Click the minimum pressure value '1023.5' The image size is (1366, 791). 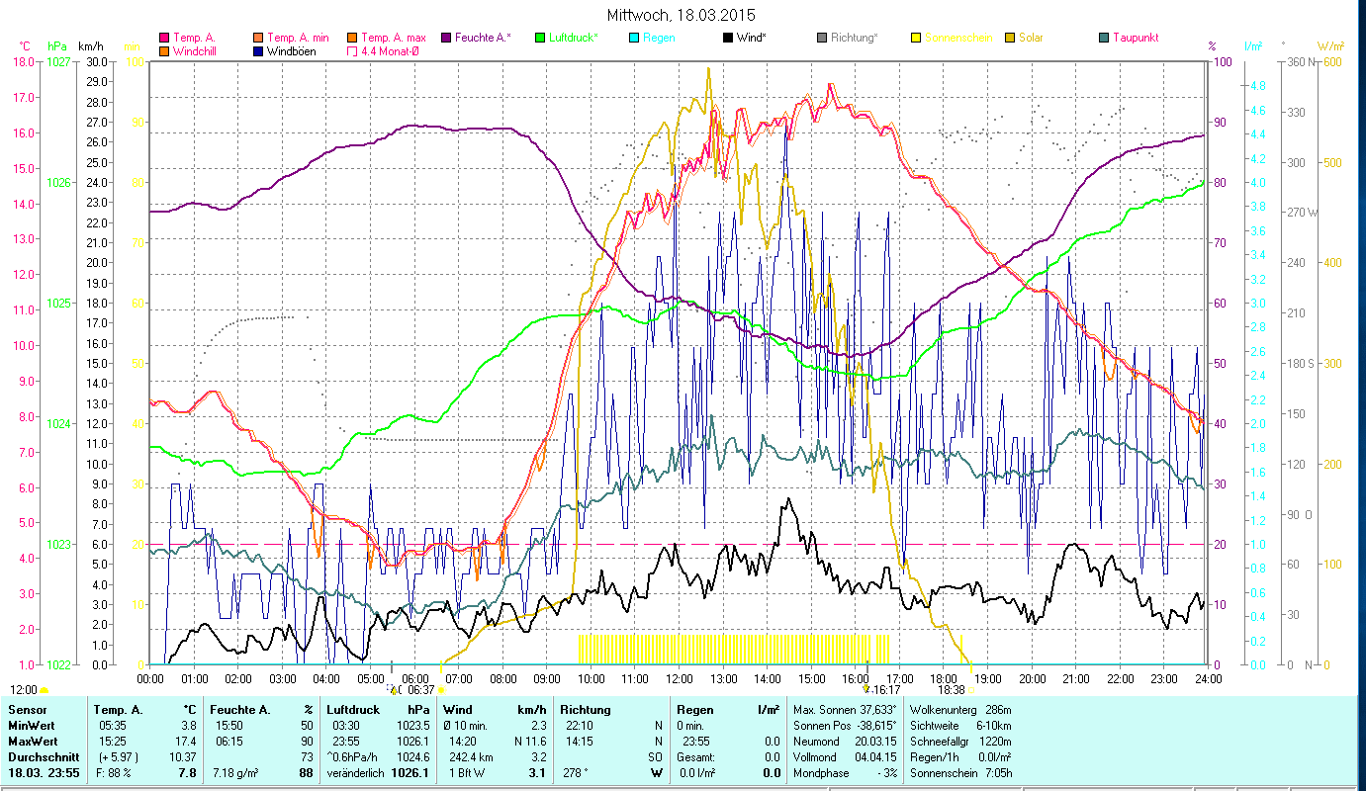[x=412, y=726]
